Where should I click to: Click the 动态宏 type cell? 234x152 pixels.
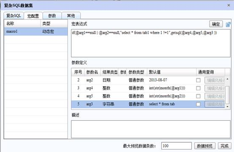(48, 32)
